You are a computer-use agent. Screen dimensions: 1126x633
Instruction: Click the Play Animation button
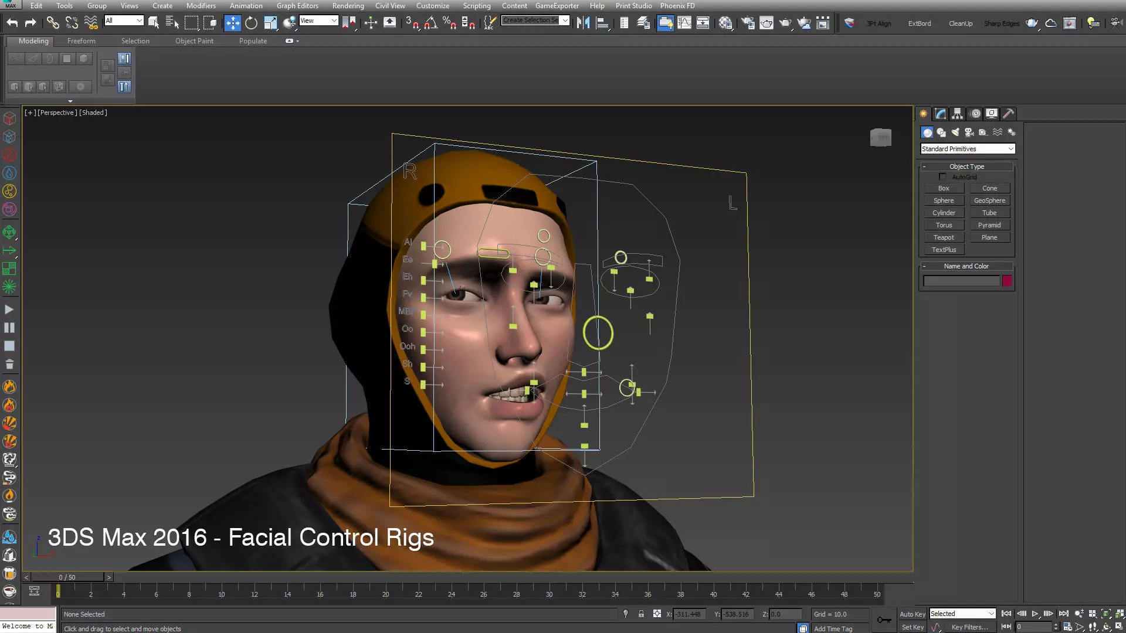click(x=1035, y=614)
